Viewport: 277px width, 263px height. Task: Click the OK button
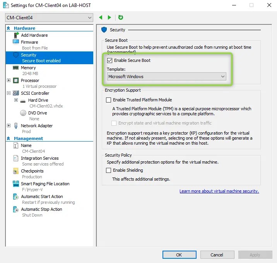tap(179, 255)
